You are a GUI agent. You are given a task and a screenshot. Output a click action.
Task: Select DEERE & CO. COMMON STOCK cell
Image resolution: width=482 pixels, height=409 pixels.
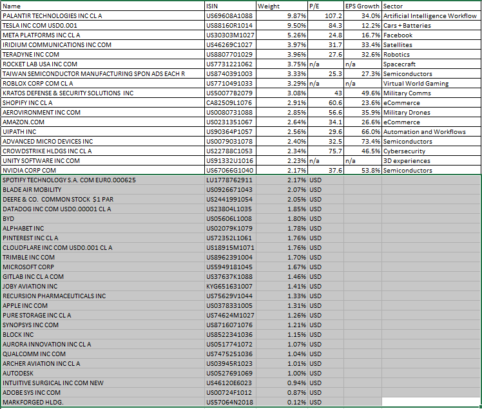tap(102, 200)
